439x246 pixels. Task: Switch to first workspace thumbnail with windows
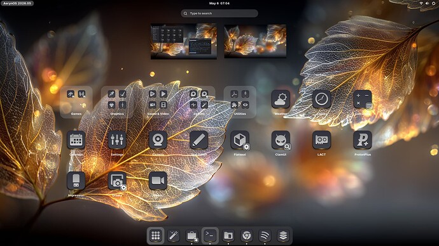[184, 41]
